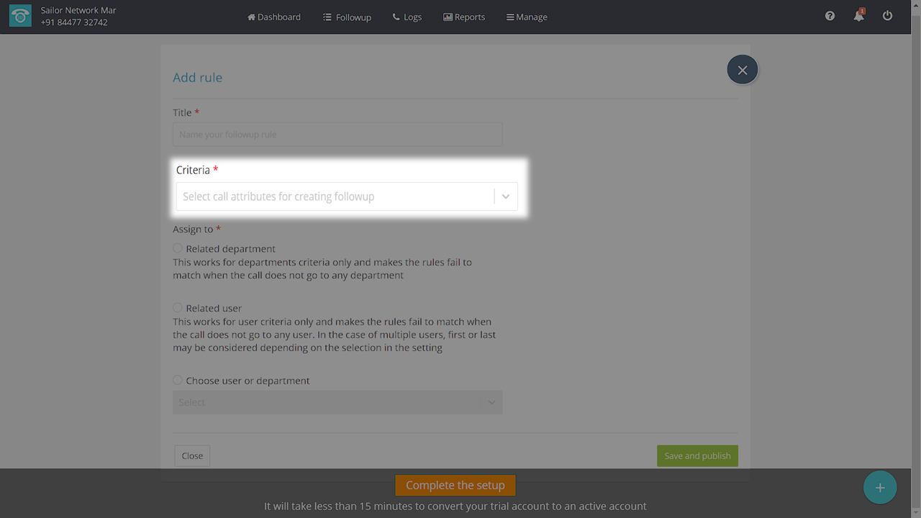Open the Reports menu
Viewport: 921px width, 518px height.
pos(464,17)
